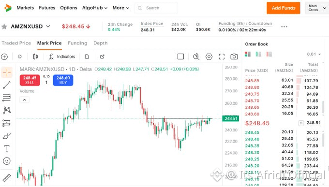This screenshot has height=187, width=329.
Task: Expand the AlgoHub menu
Action: coord(95,8)
